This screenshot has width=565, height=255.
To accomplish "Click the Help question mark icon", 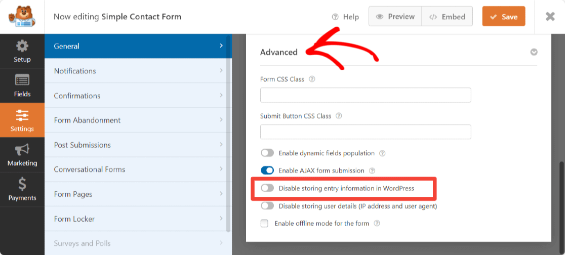I will pyautogui.click(x=335, y=17).
